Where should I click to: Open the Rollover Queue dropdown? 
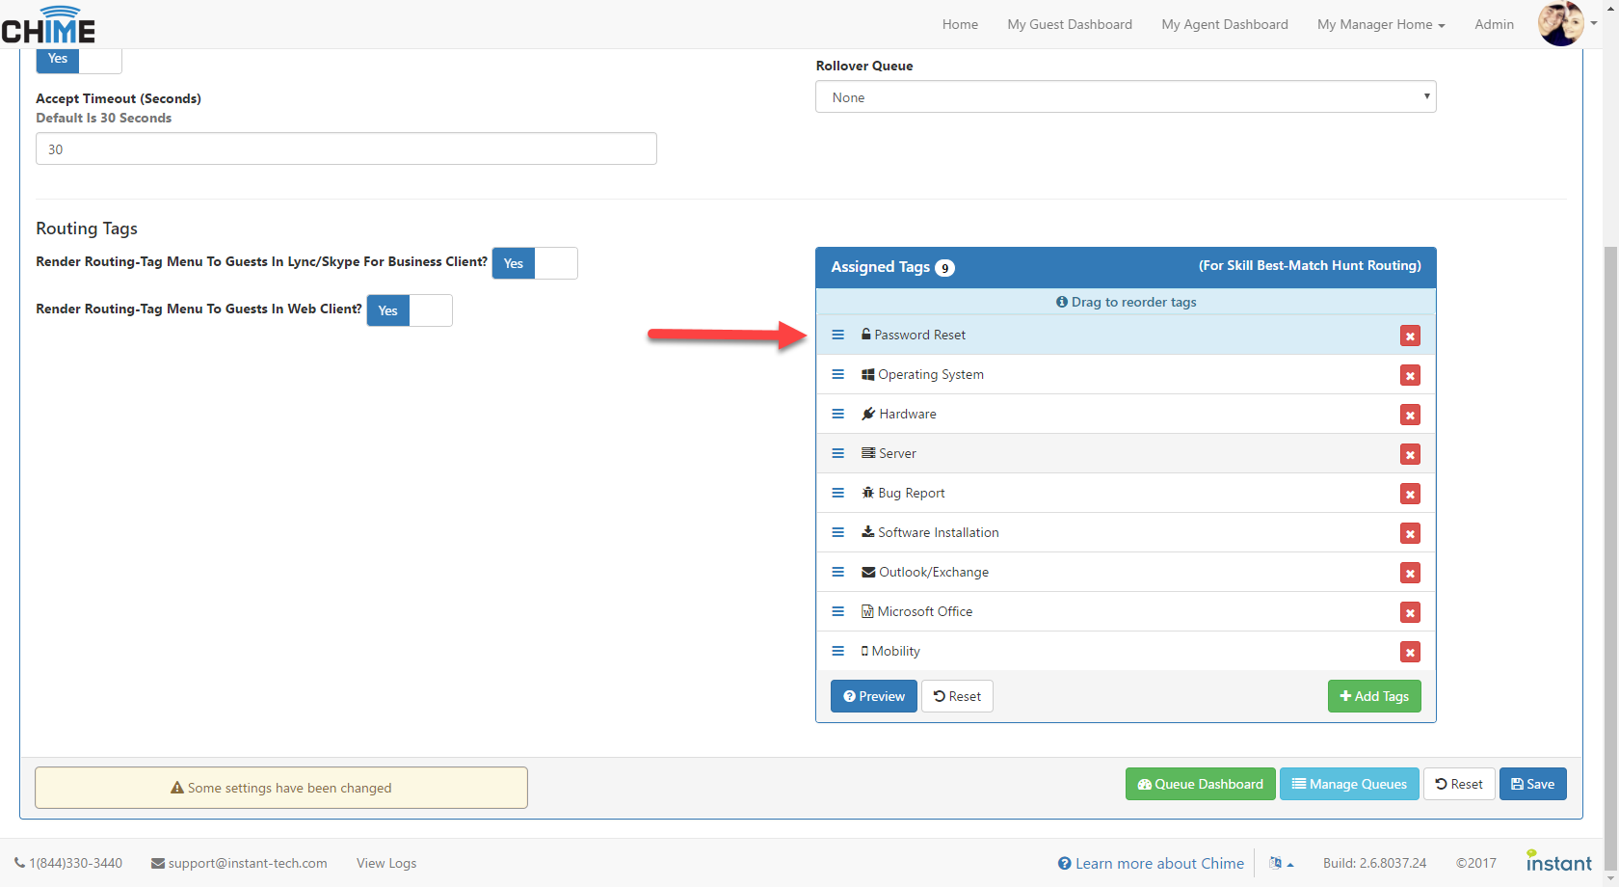(x=1126, y=96)
